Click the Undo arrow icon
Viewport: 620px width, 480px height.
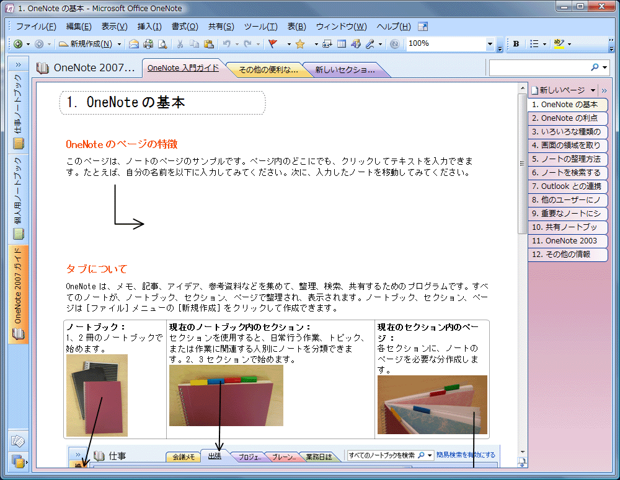coord(226,44)
